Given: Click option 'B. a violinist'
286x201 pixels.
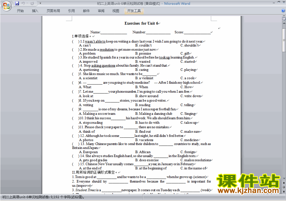Looking at the screenshot, I should tap(144, 78).
